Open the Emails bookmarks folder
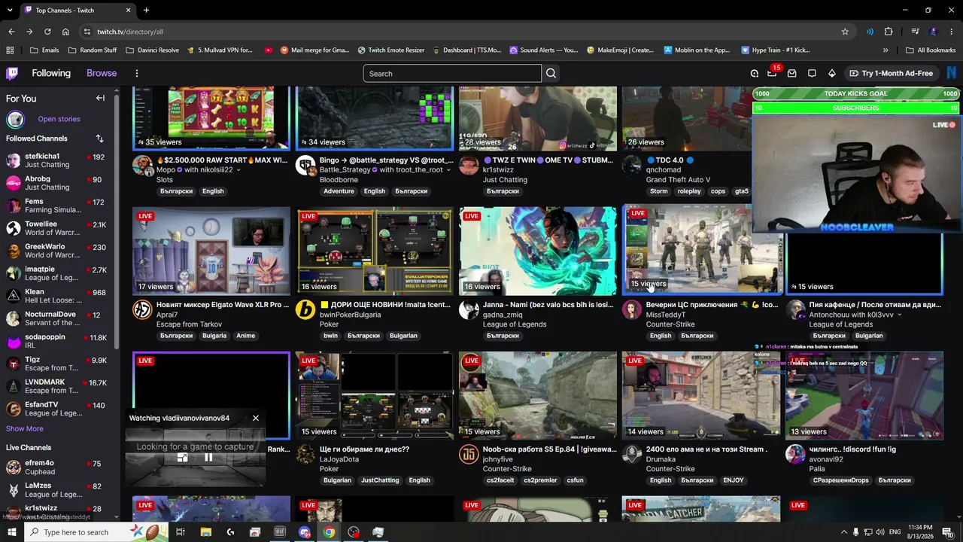 click(x=44, y=50)
